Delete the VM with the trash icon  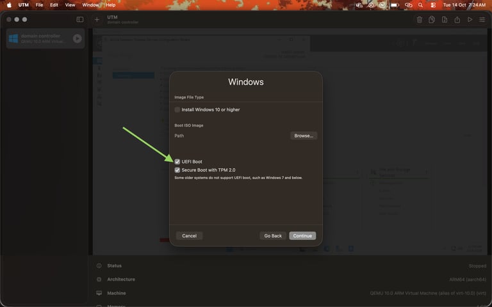[x=419, y=20]
